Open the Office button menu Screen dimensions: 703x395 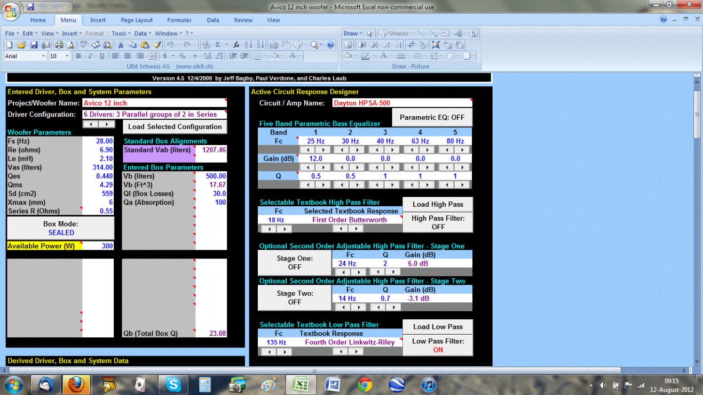(10, 11)
